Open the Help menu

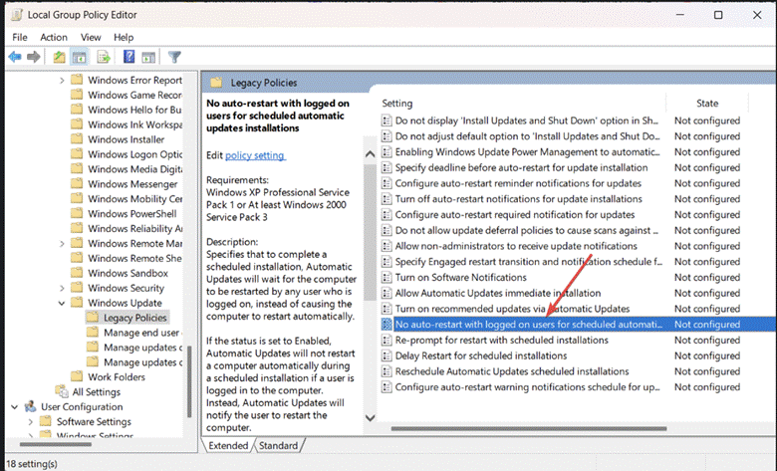pos(124,37)
